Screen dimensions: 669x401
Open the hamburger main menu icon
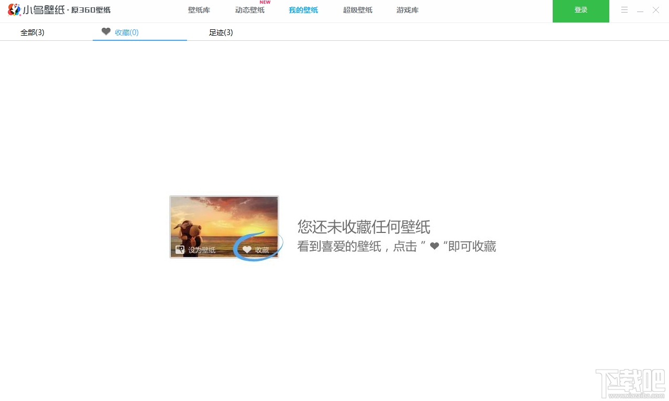[624, 9]
